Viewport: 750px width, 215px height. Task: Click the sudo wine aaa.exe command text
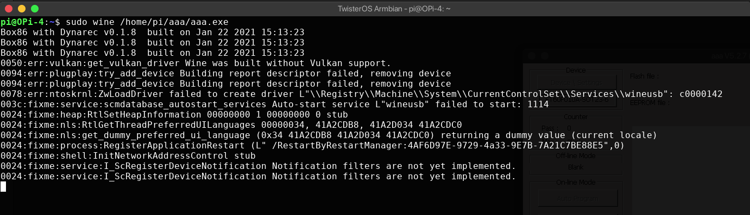(x=147, y=22)
